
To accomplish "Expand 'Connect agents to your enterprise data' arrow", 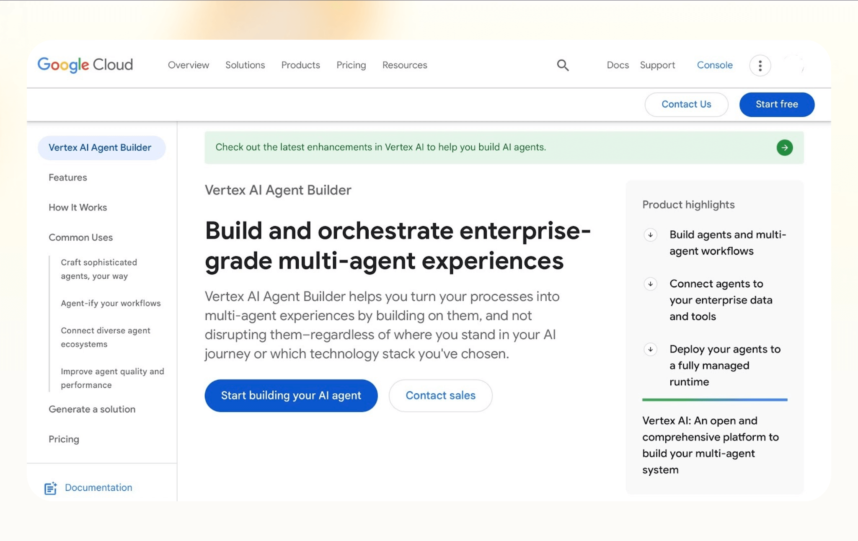I will [650, 284].
